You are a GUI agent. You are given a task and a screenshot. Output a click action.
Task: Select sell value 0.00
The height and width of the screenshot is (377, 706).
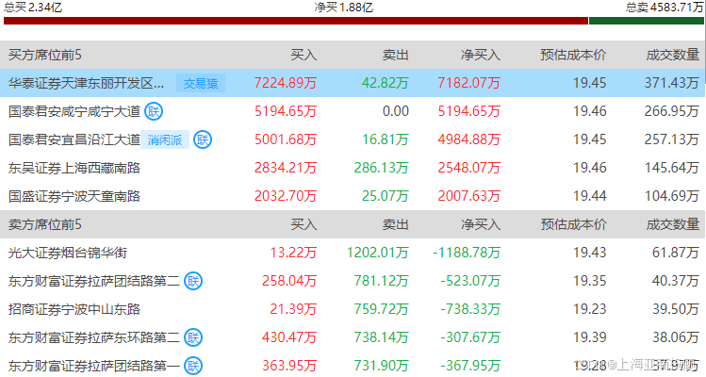coord(395,111)
